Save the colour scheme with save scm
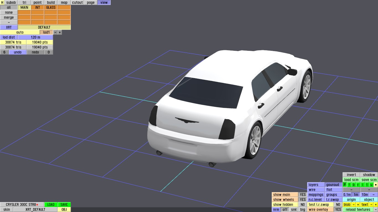Viewport: 378px width, 212px height. pos(369,180)
